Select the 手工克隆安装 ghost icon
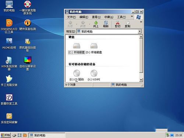This screenshot has height=138, width=184. 9,79
